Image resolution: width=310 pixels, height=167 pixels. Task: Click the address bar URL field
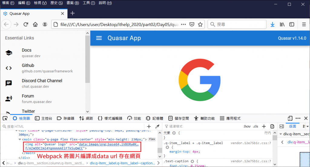click(119, 24)
